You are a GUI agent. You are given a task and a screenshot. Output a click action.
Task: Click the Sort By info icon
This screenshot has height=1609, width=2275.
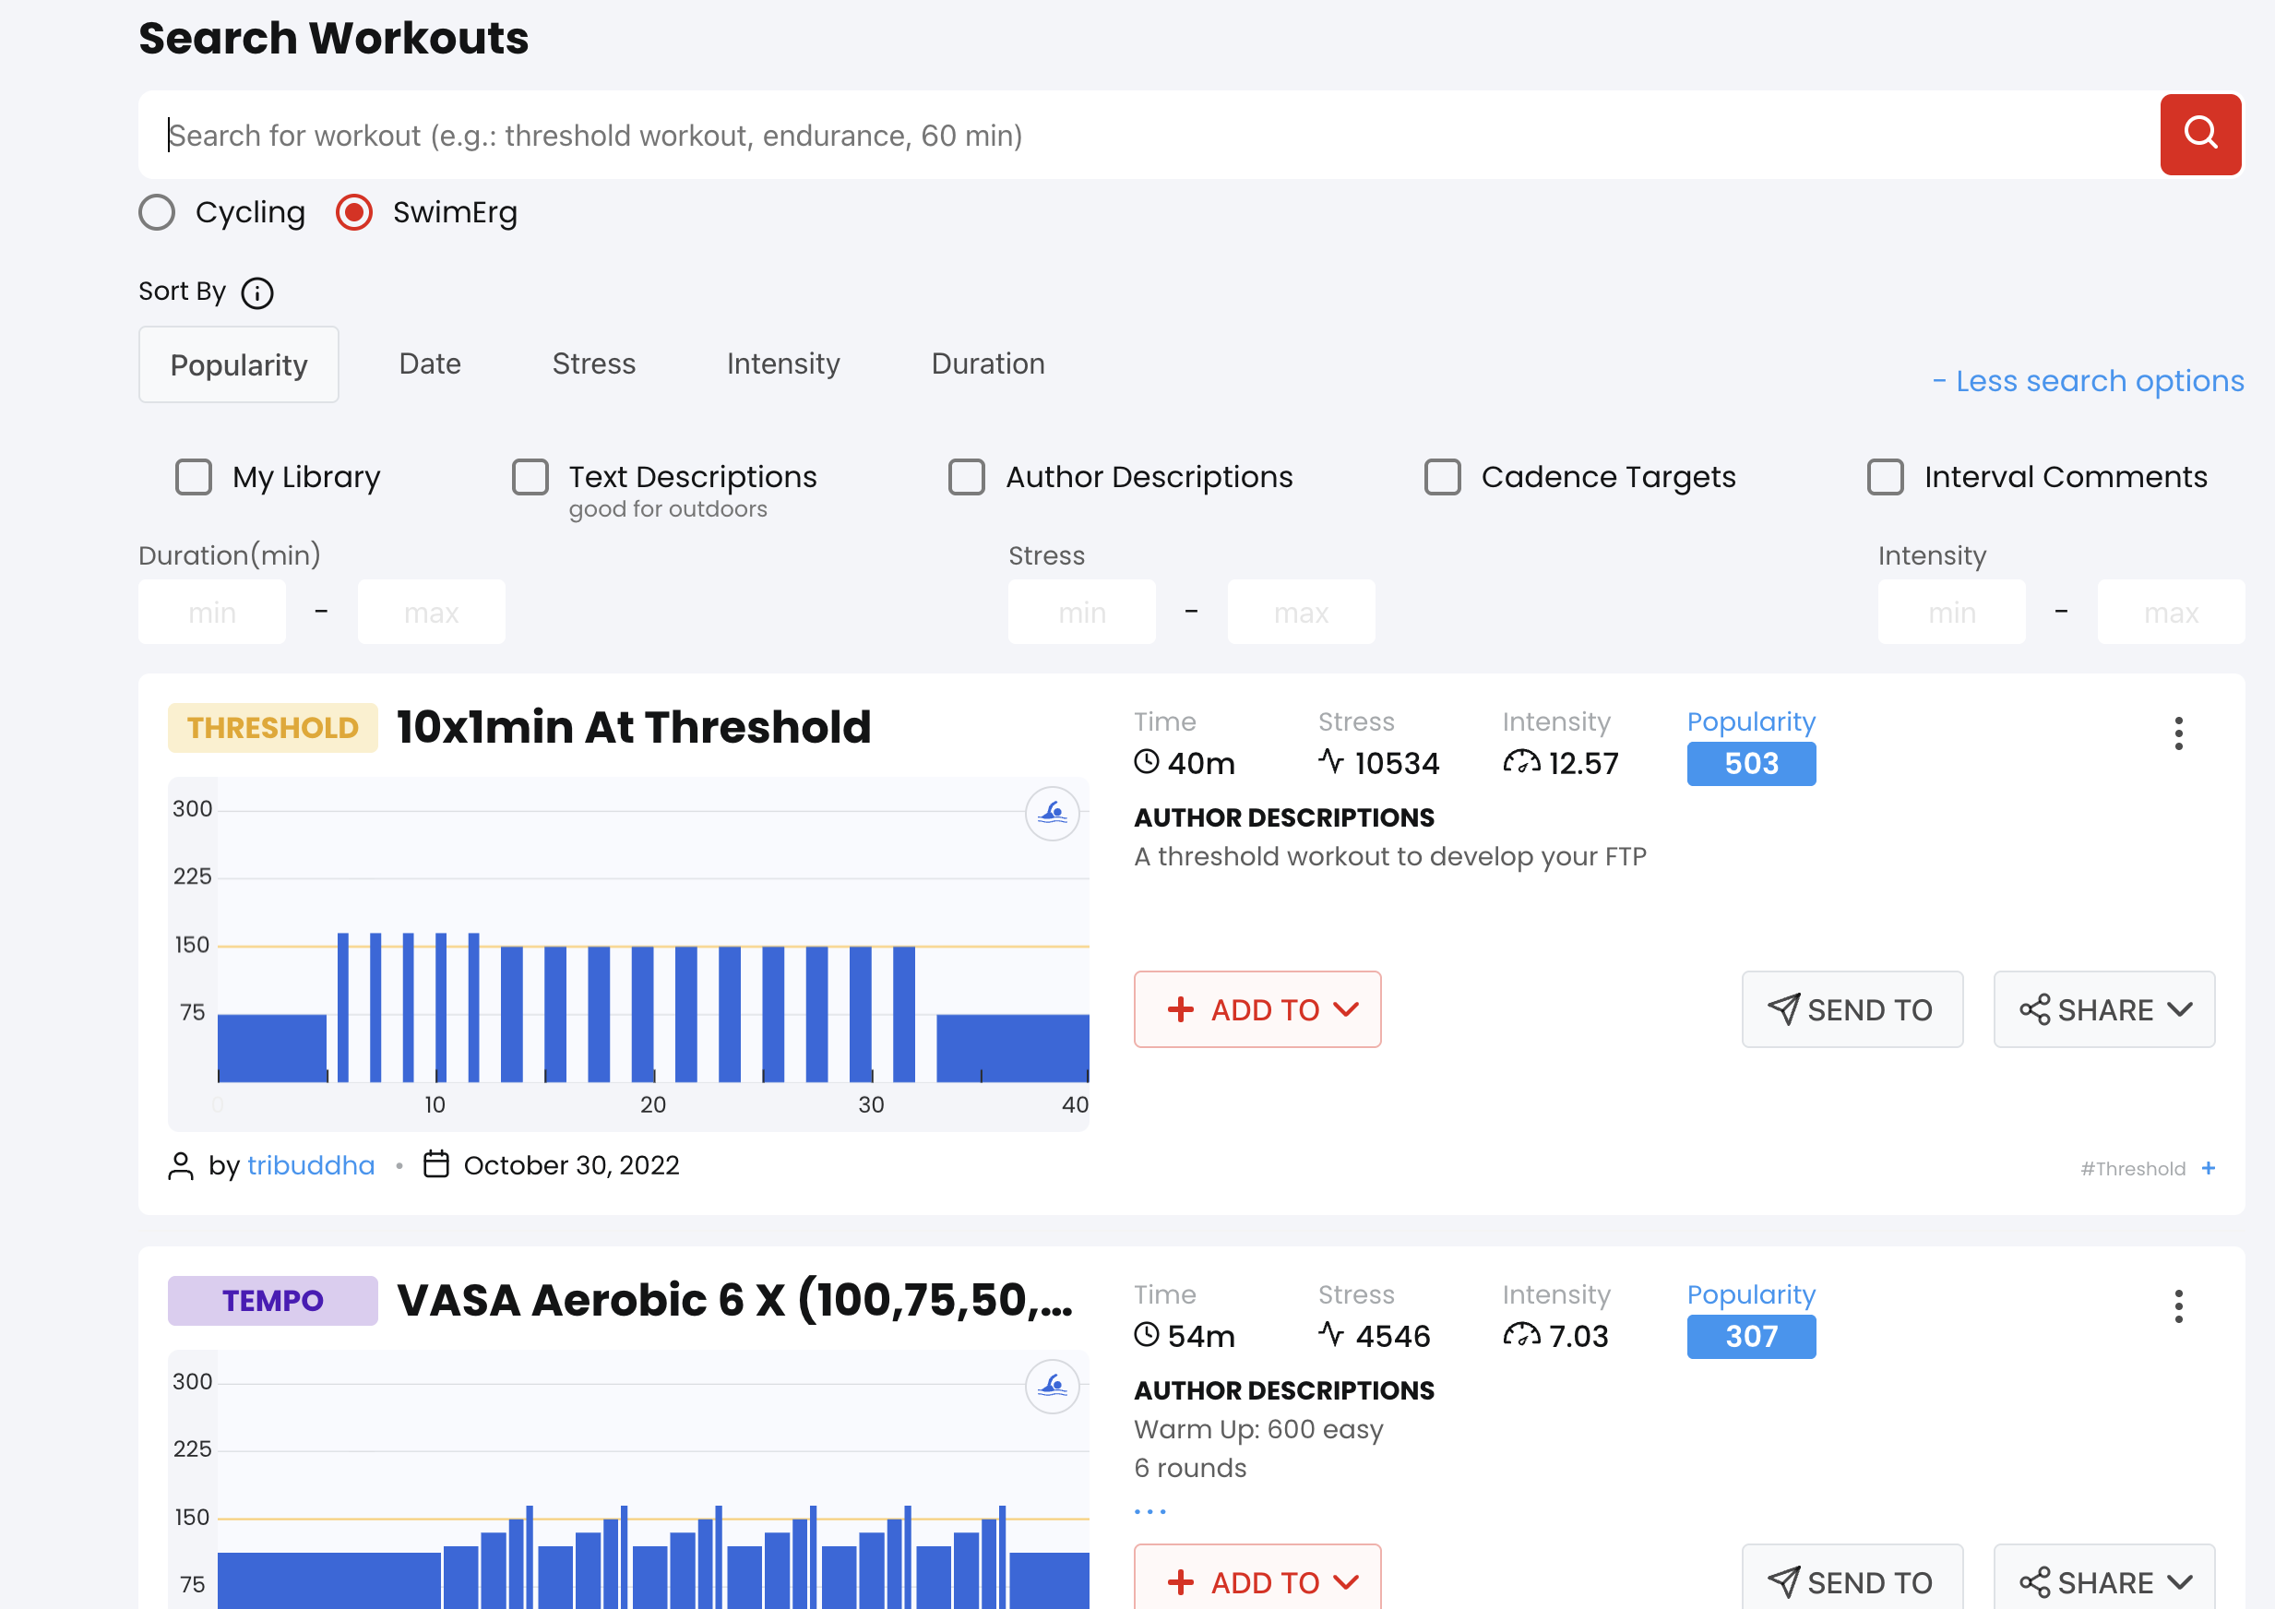click(257, 293)
